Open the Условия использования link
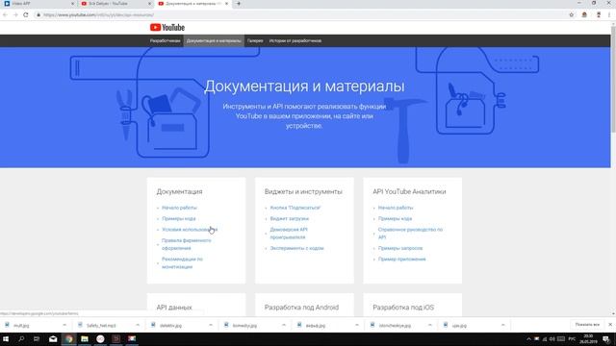 (x=190, y=230)
